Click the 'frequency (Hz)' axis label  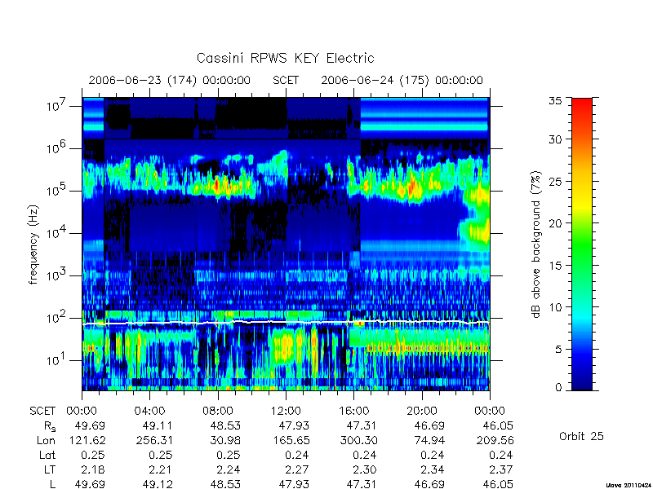(33, 244)
